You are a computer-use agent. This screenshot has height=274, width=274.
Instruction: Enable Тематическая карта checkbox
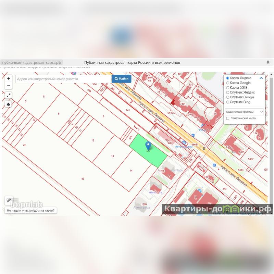[228, 118]
